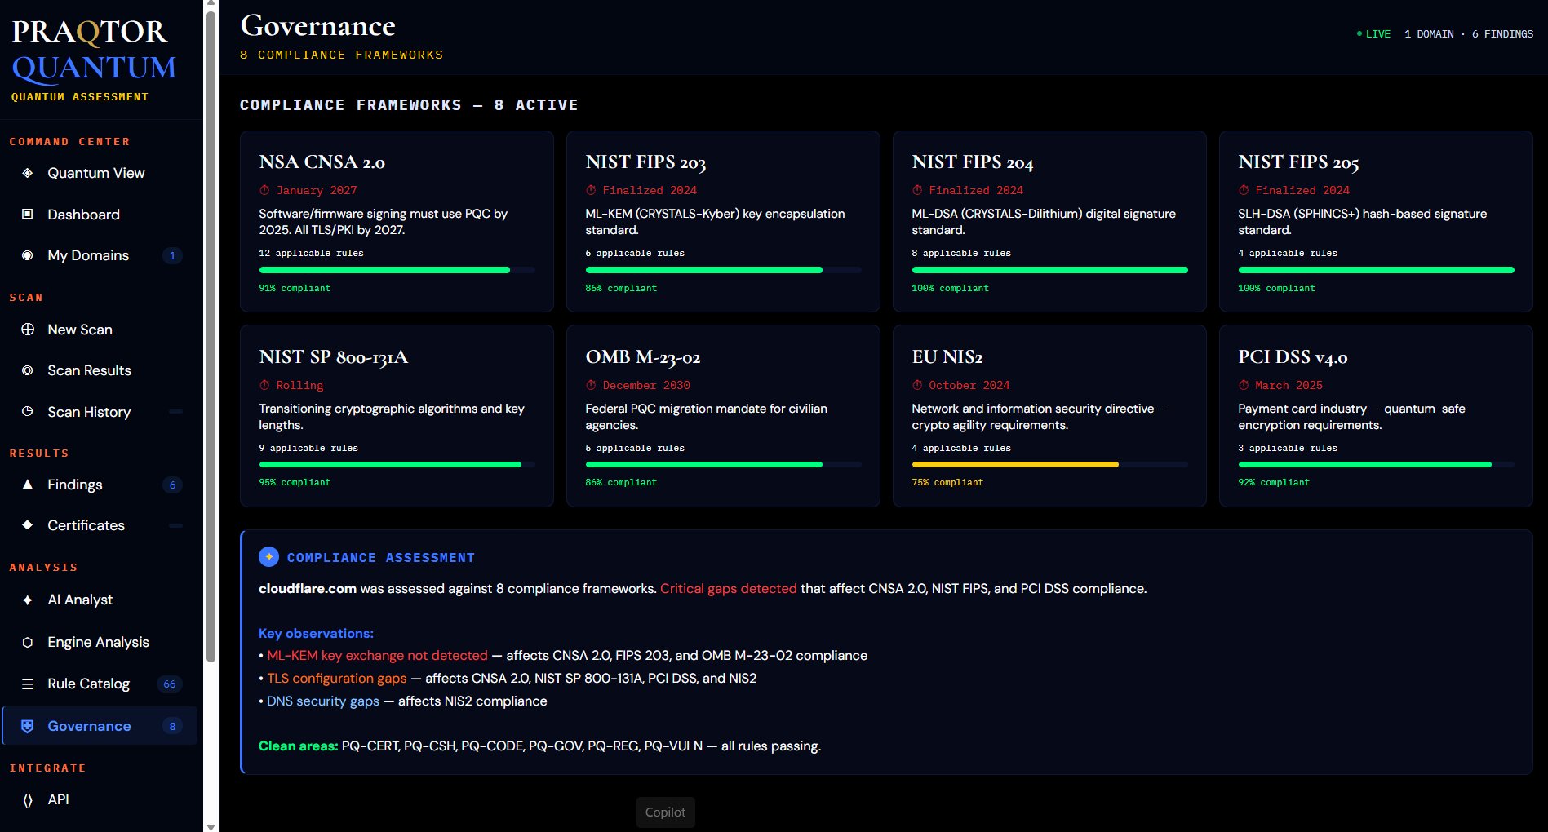Click the sidebar scrollbar down arrow

(x=211, y=825)
